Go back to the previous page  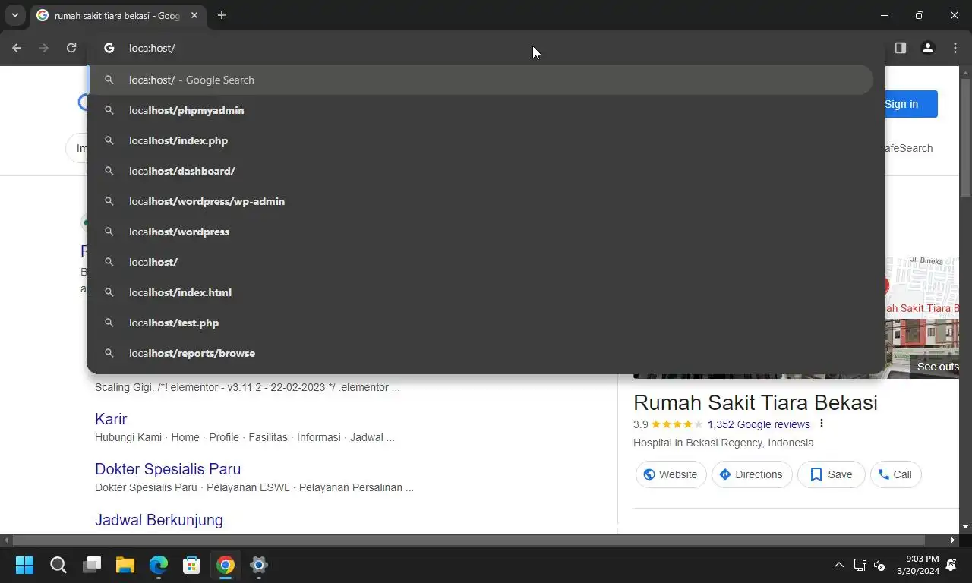tap(17, 48)
